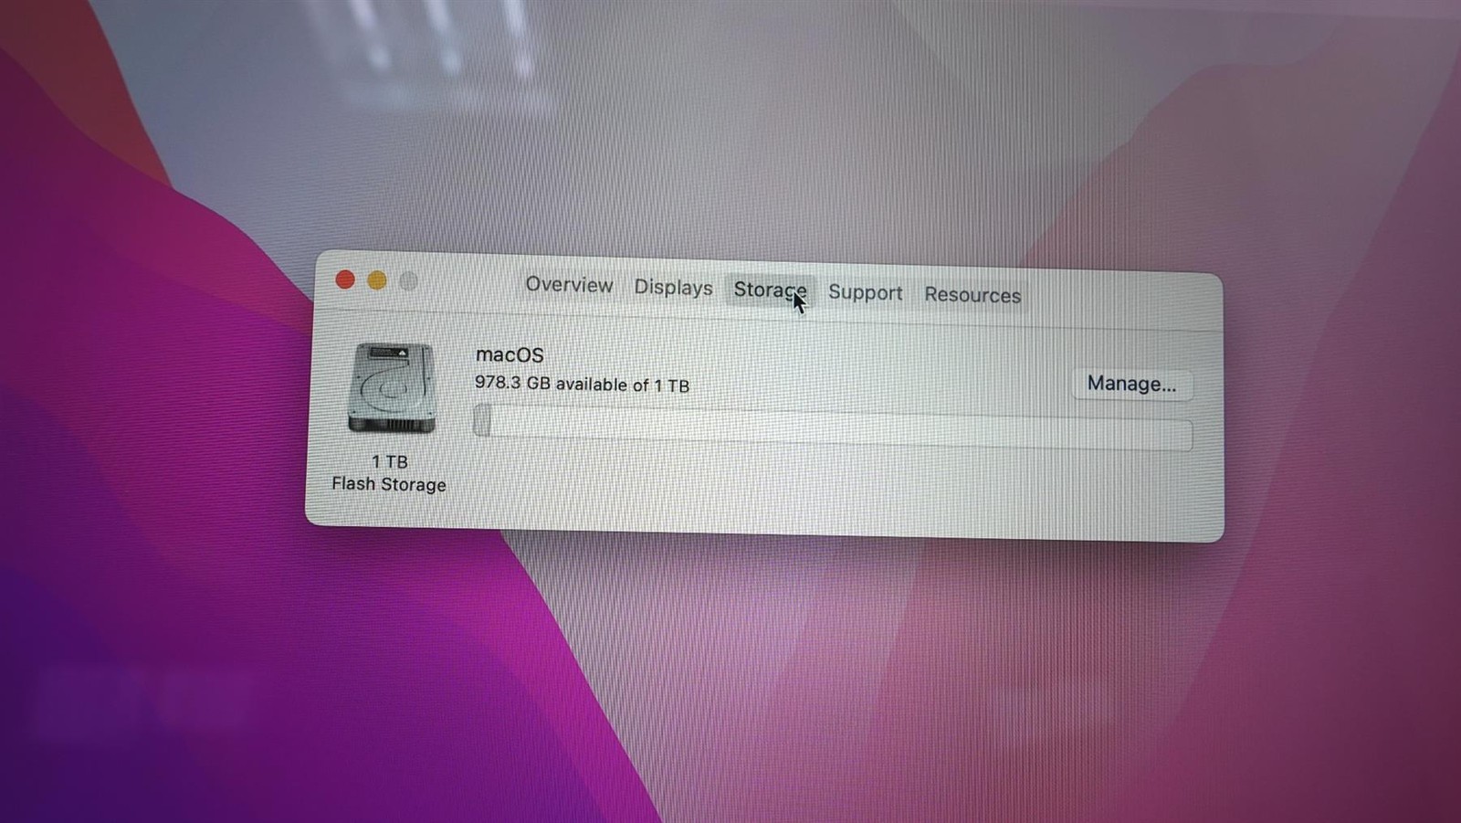Open the Resources tab

[972, 296]
